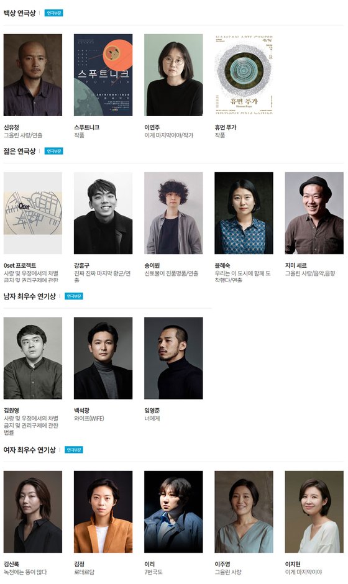Image resolution: width=348 pixels, height=584 pixels.
Task: Click the 송이원 portrait photo
Action: pyautogui.click(x=173, y=213)
